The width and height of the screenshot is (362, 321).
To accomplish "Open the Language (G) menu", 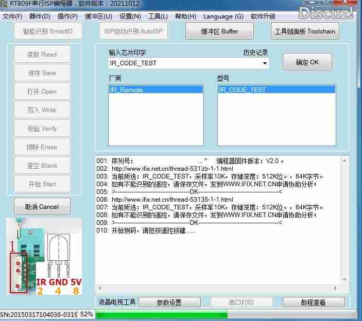I will click(x=223, y=16).
